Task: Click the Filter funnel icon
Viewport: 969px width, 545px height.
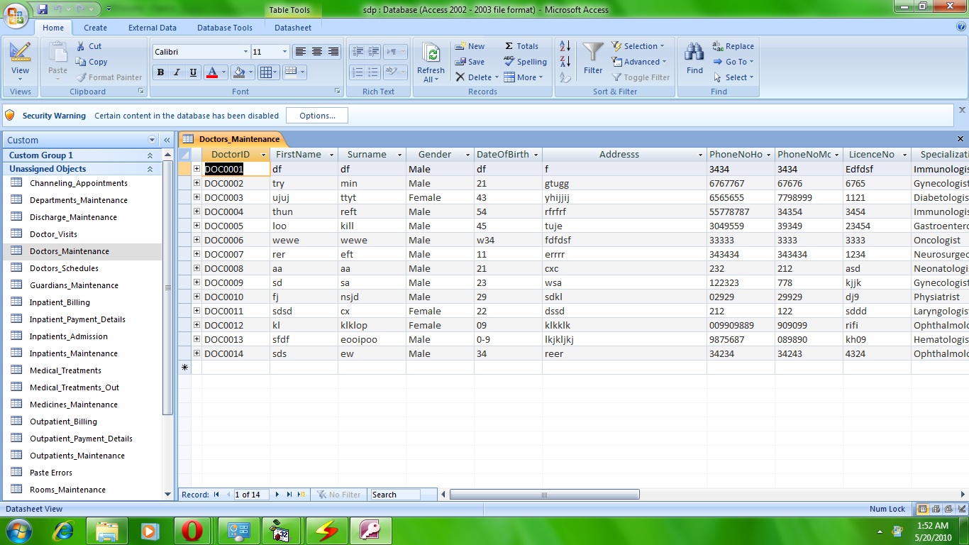Action: [x=593, y=58]
